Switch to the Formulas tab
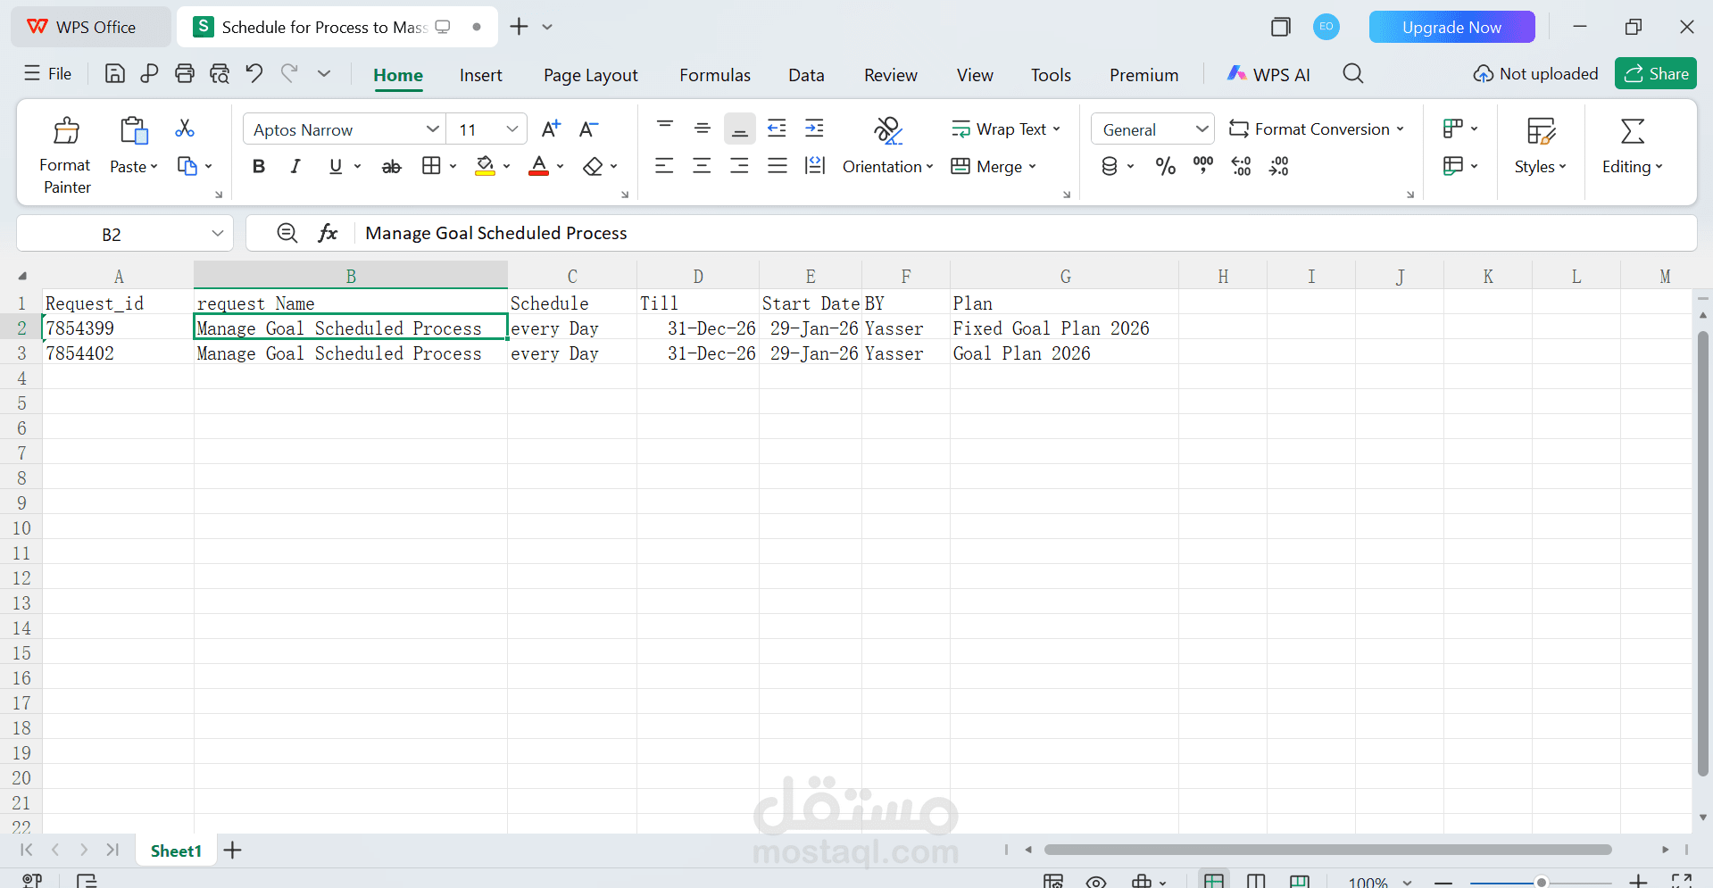Viewport: 1713px width, 888px height. [715, 75]
